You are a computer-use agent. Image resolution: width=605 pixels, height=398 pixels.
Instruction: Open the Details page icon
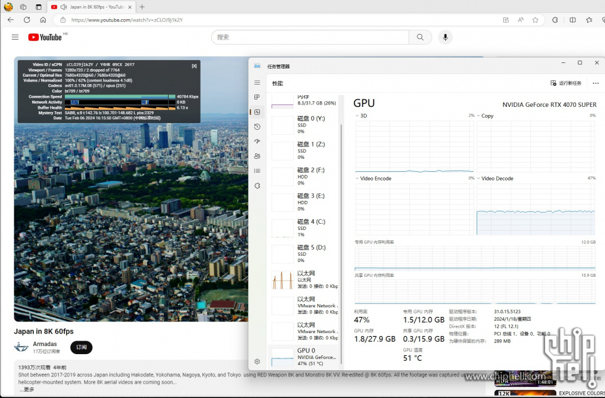[257, 171]
